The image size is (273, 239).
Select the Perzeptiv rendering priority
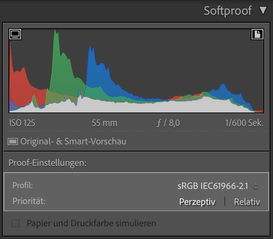click(x=197, y=202)
